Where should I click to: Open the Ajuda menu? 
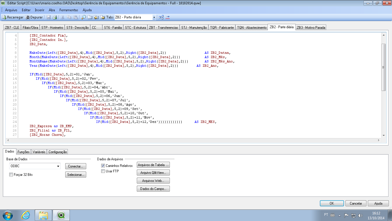point(87,10)
